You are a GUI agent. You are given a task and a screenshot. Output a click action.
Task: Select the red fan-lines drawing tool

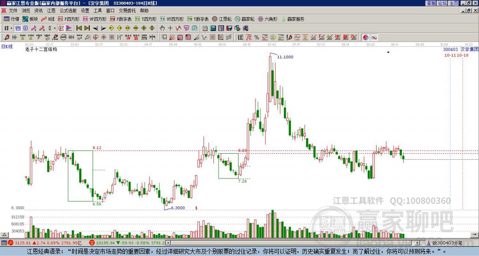point(172,37)
